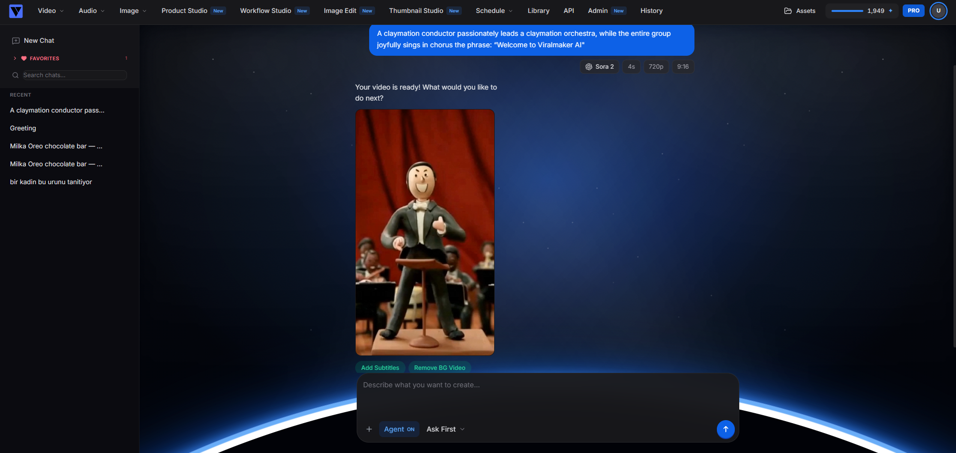Click the blue send arrow button
The width and height of the screenshot is (956, 453).
[725, 429]
